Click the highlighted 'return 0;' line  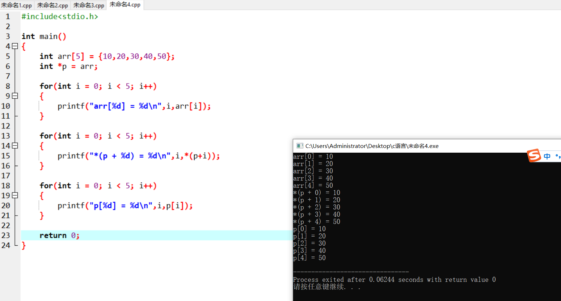click(59, 236)
